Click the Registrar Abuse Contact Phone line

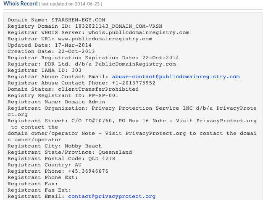[x=82, y=83]
